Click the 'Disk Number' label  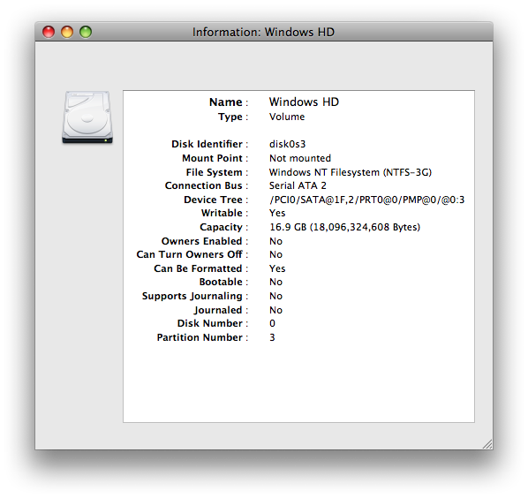click(210, 323)
